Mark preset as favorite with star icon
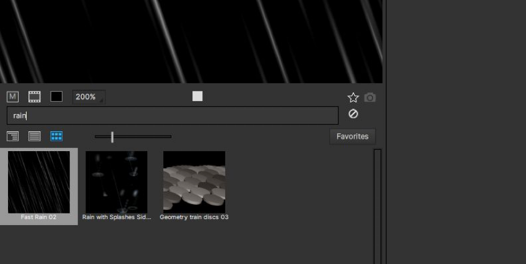This screenshot has width=526, height=264. click(353, 97)
